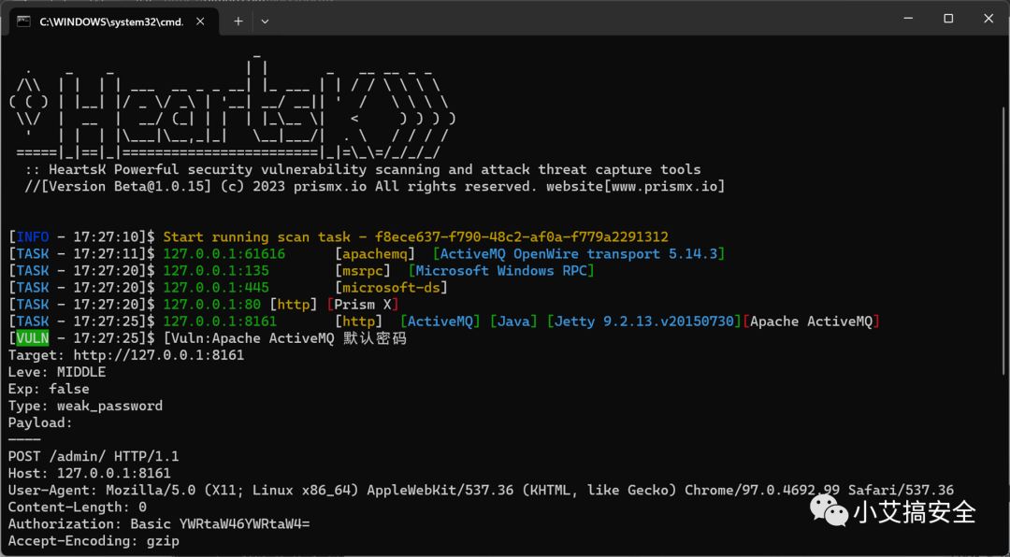Screen dimensions: 1010x557
Task: Click the Exp: false line
Action: (49, 389)
